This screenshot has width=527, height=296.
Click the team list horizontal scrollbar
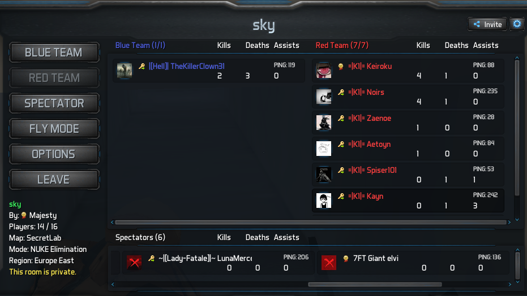point(311,222)
